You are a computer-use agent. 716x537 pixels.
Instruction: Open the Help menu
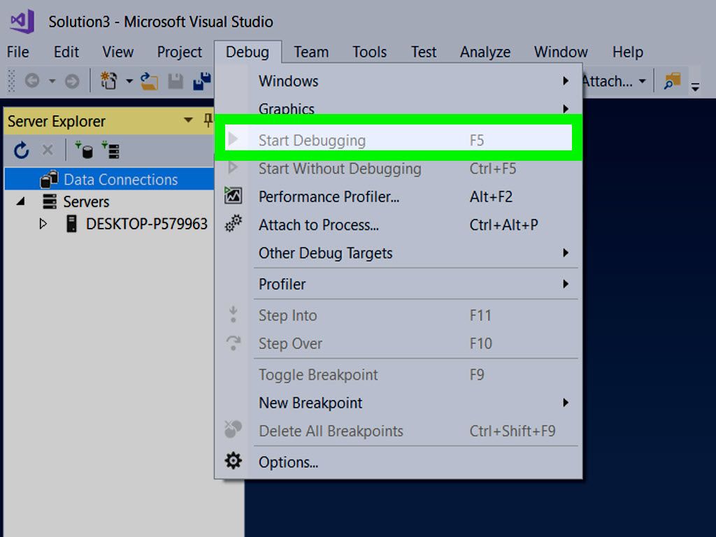628,52
